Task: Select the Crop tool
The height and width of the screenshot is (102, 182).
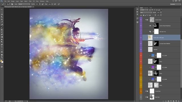Action: point(2,20)
